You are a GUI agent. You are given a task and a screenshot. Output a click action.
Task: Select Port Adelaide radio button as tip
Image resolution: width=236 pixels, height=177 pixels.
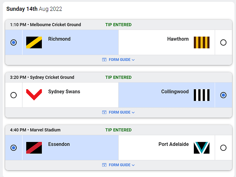223,148
